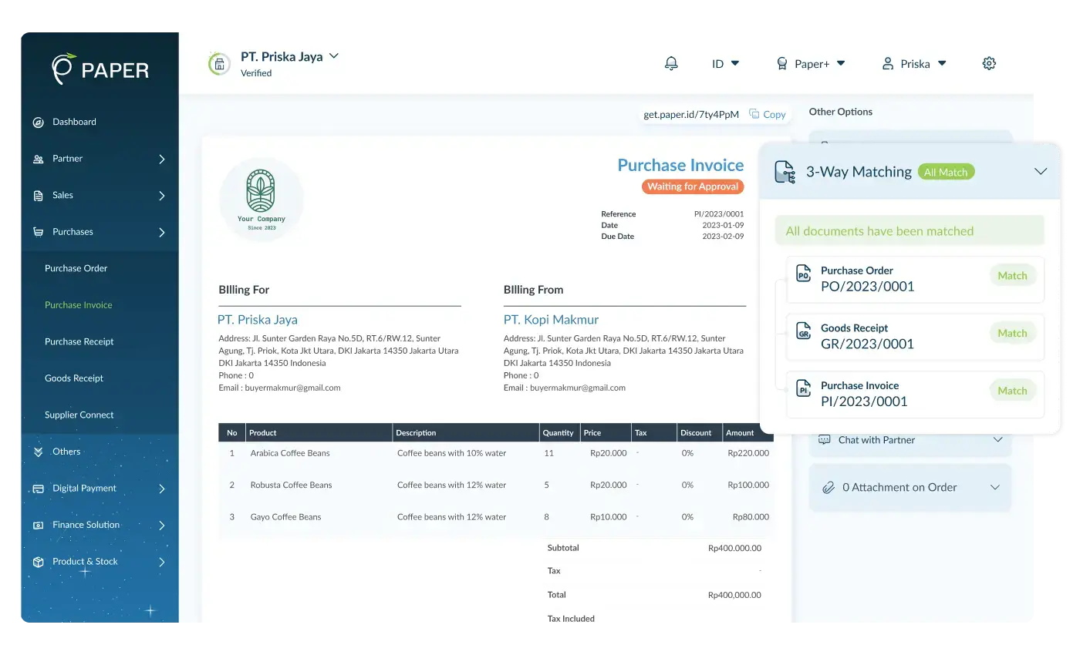
Task: Open the Purchase Order submenu item
Action: point(76,268)
